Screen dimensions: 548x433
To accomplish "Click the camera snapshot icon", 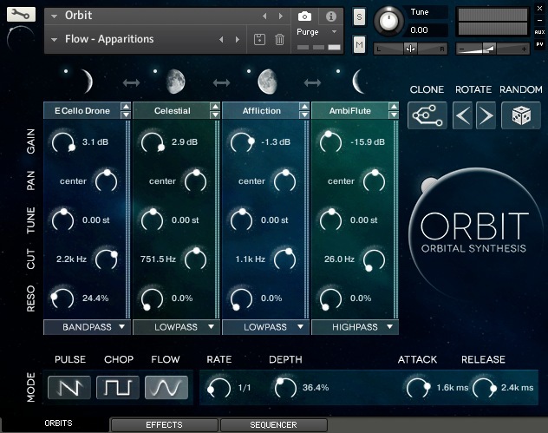I will [x=305, y=16].
